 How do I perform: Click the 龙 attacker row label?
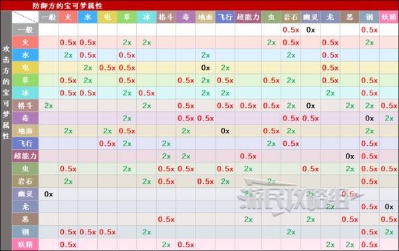[x=25, y=206]
